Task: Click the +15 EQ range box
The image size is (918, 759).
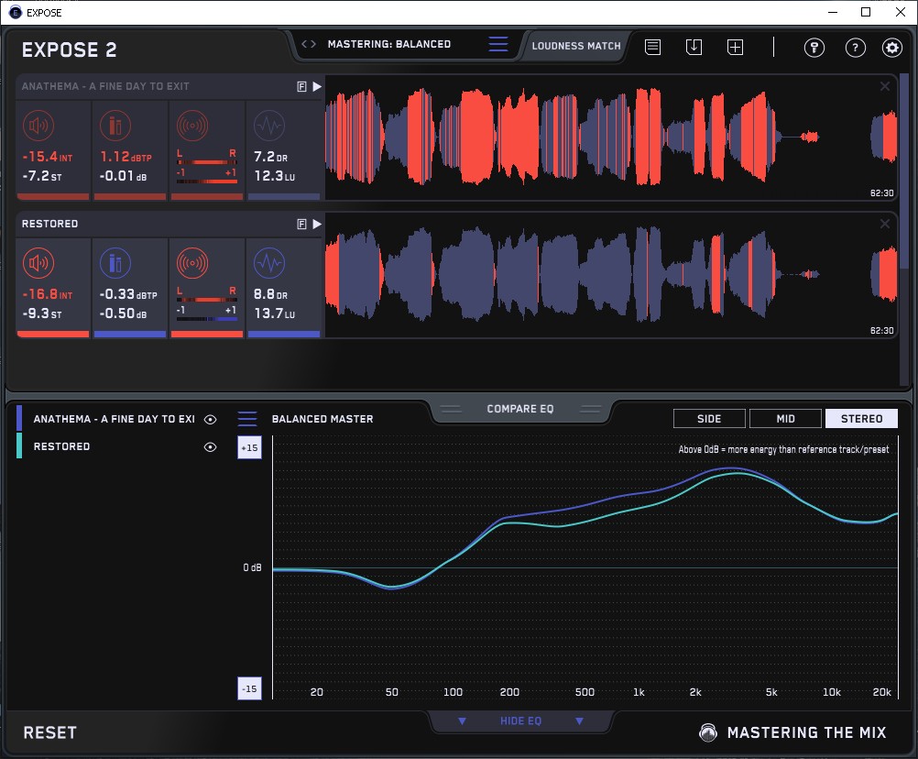Action: [249, 448]
